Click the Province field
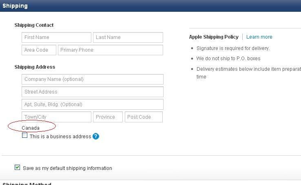 click(108, 117)
